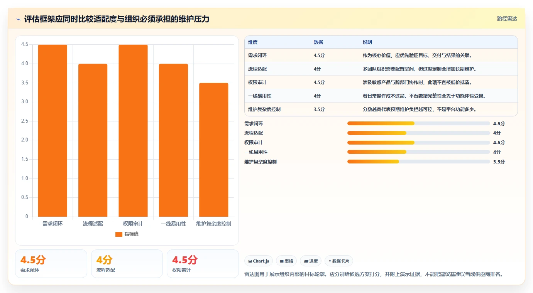Viewport: 533px width, 293px height.
Task: Click the 3.5分 value in table
Action: click(319, 109)
